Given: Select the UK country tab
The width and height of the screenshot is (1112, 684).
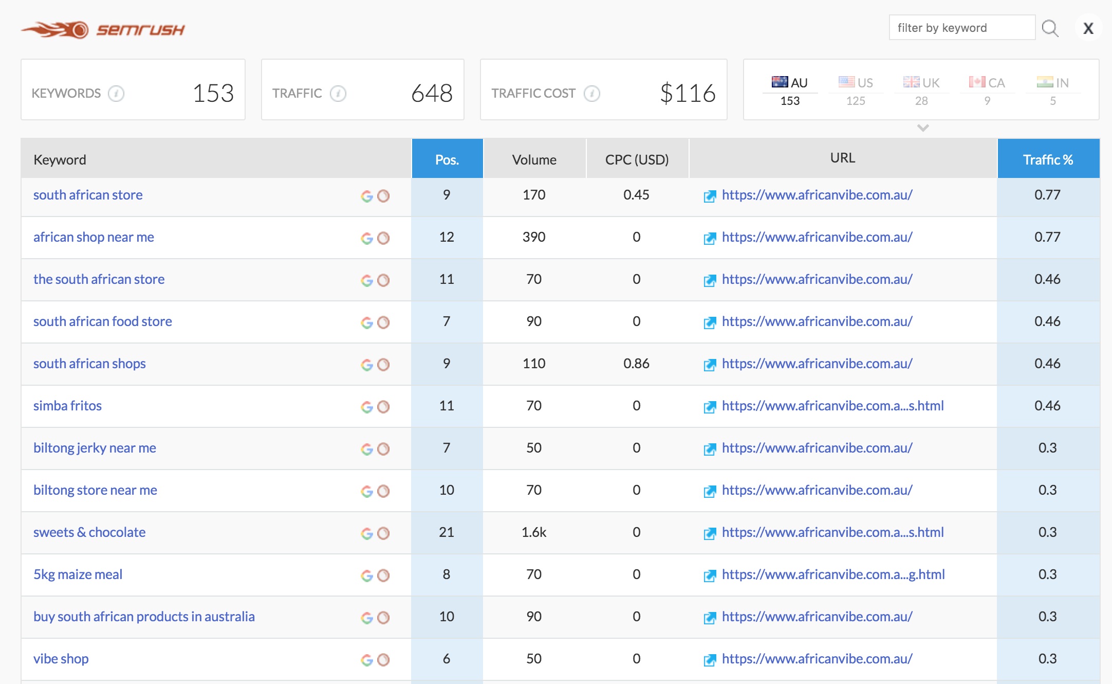Looking at the screenshot, I should 921,91.
